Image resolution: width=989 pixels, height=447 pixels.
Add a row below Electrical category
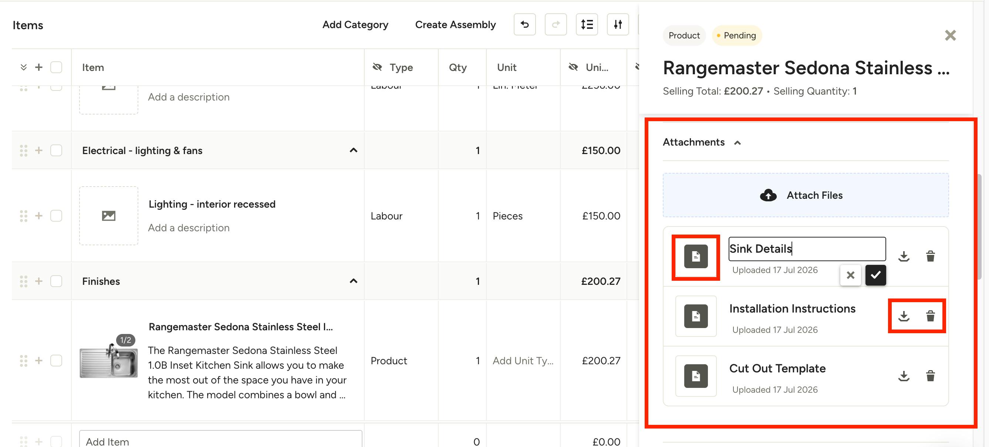pos(39,150)
